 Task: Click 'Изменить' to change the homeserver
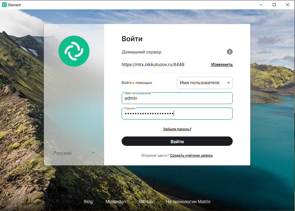click(x=222, y=65)
